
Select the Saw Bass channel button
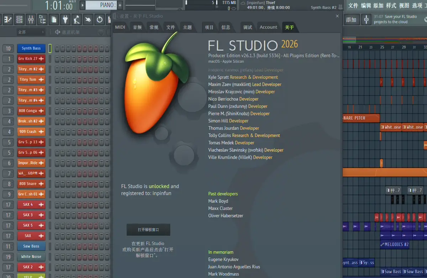[31, 246]
